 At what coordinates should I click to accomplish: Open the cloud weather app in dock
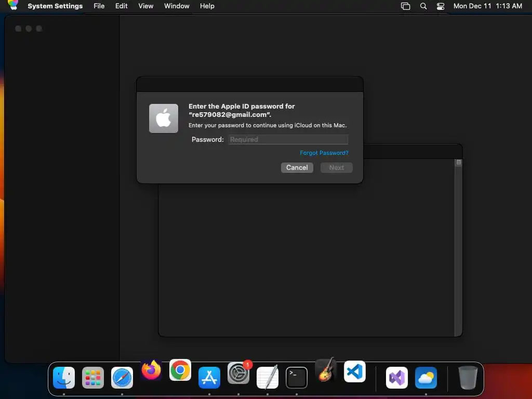coord(426,378)
